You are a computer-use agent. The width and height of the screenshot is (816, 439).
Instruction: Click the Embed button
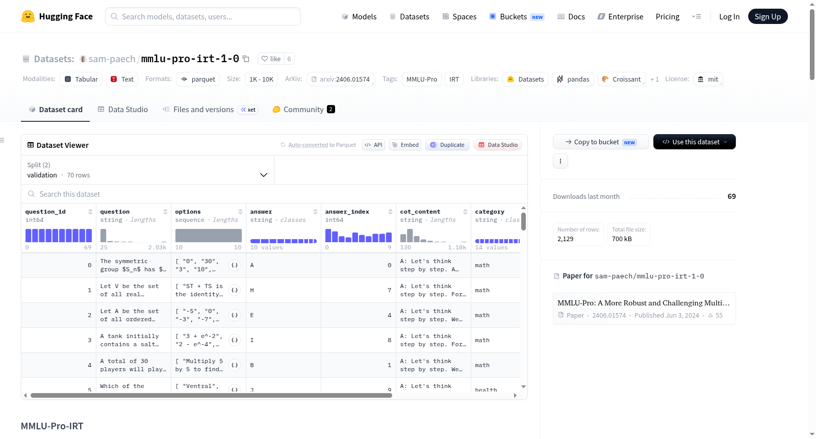(405, 145)
